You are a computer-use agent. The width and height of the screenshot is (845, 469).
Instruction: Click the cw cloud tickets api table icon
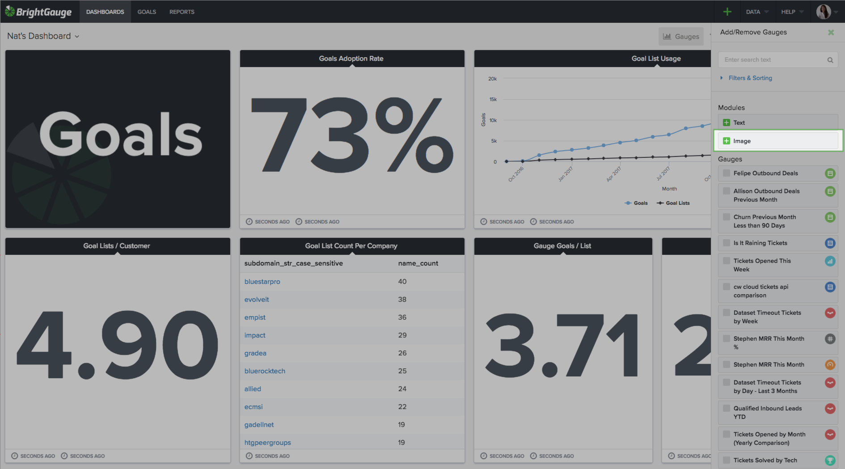pos(830,287)
